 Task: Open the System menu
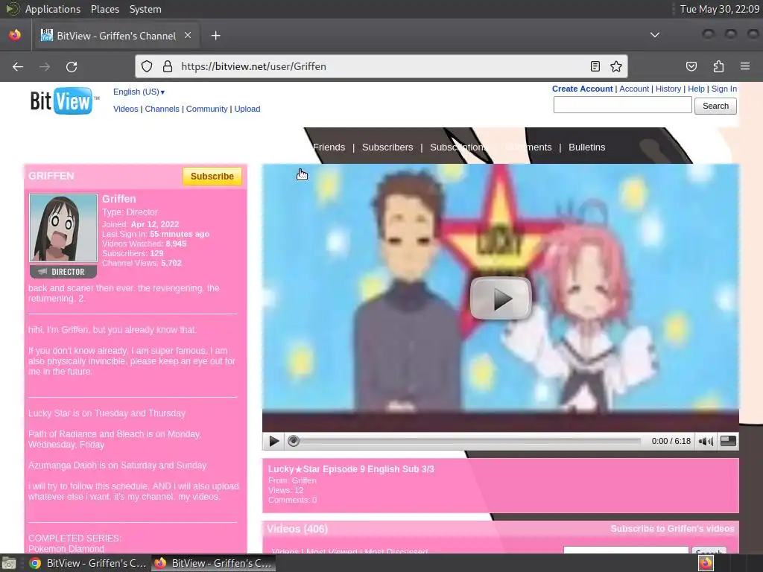[145, 9]
